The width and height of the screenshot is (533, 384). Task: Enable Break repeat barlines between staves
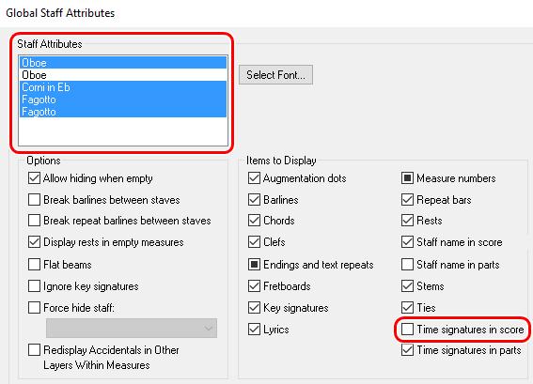coord(34,221)
